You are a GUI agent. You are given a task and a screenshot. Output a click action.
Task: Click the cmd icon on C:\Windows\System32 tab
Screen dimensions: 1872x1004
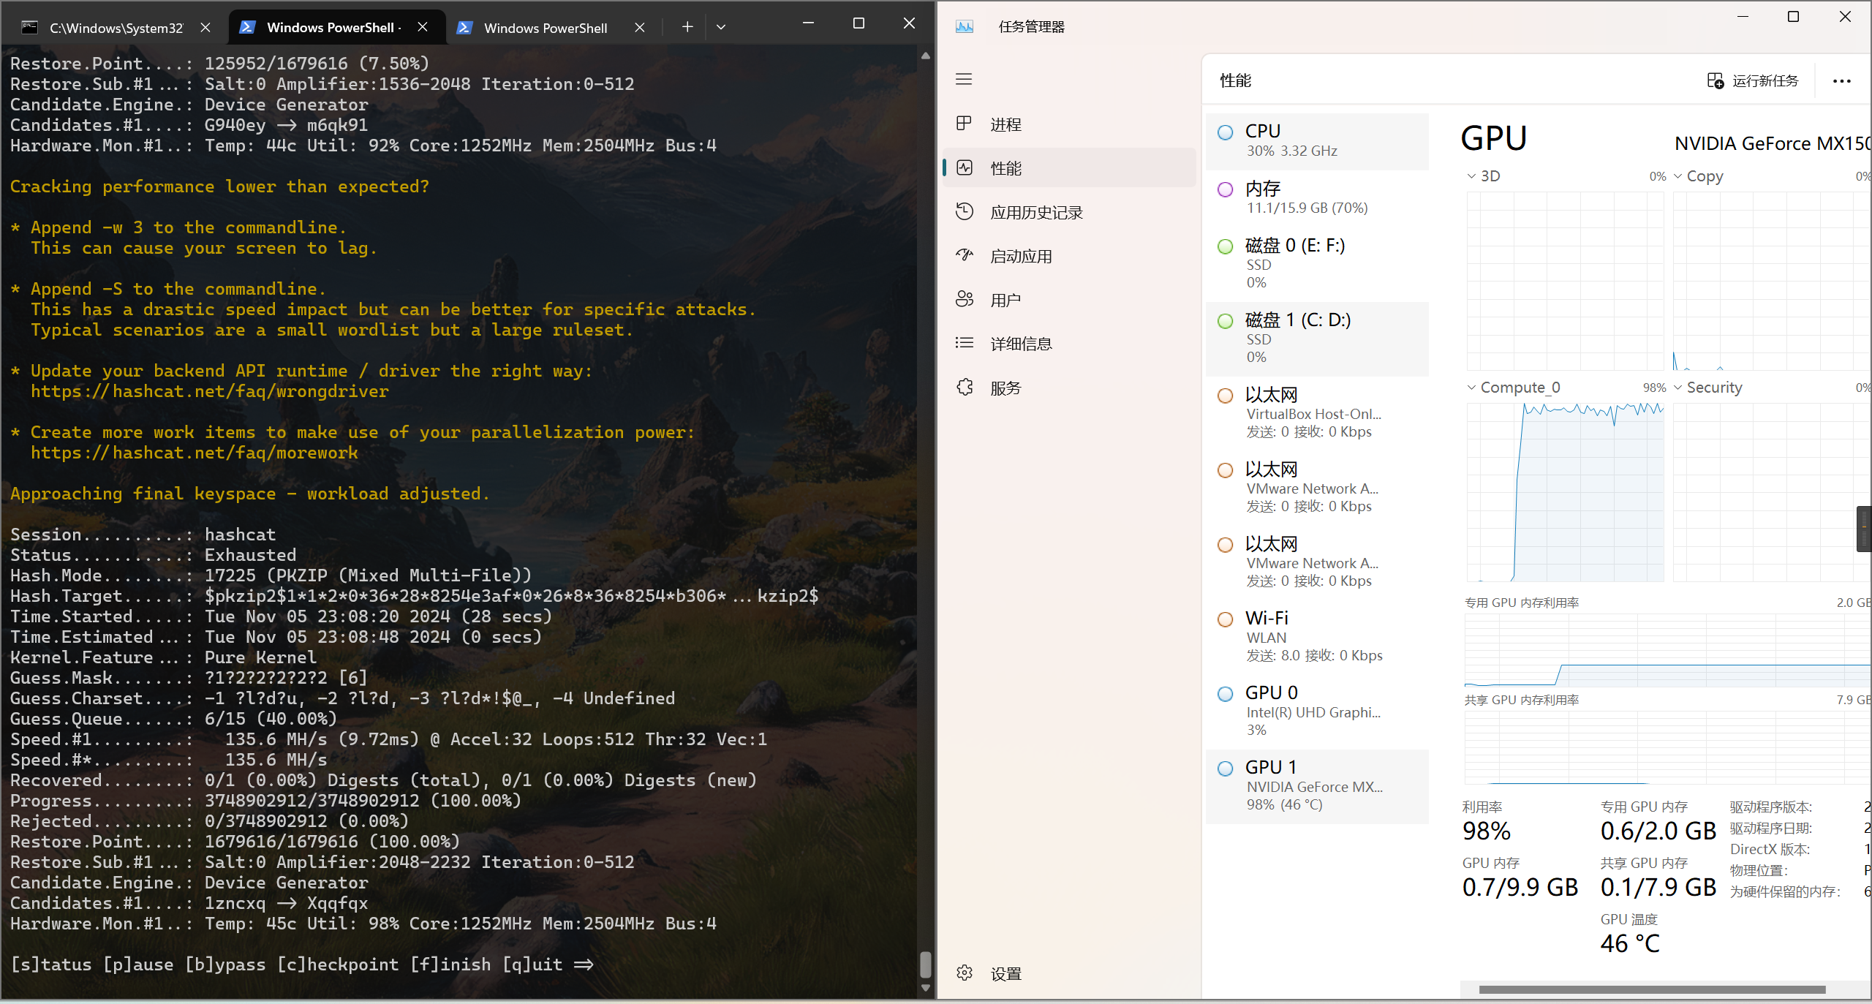(29, 27)
